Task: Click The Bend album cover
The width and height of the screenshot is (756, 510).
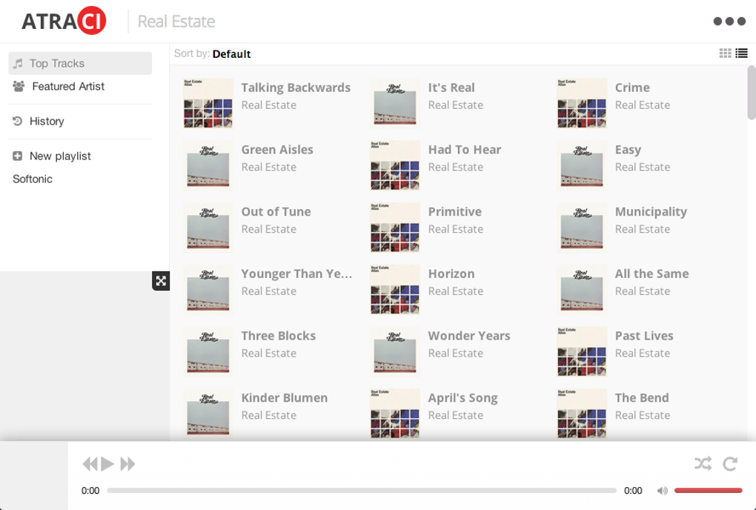Action: (x=582, y=414)
